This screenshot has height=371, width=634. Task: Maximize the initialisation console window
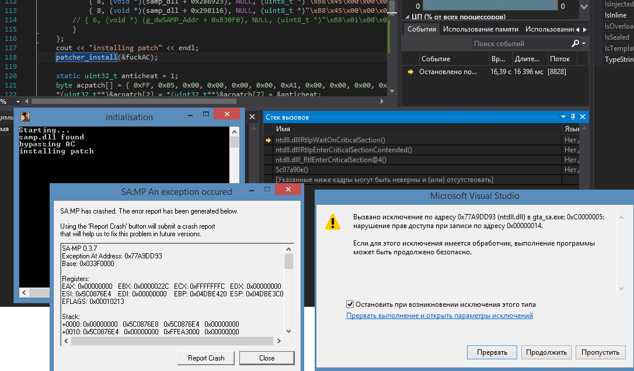click(x=206, y=114)
